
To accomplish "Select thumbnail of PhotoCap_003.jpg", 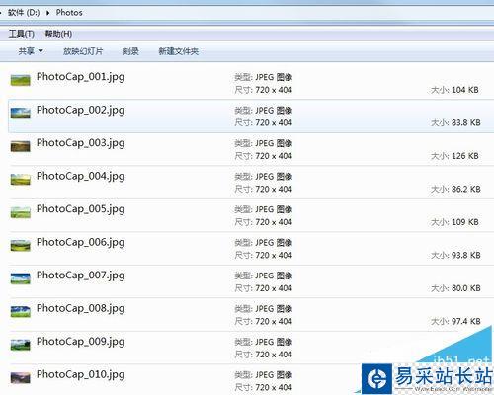I will click(x=20, y=146).
